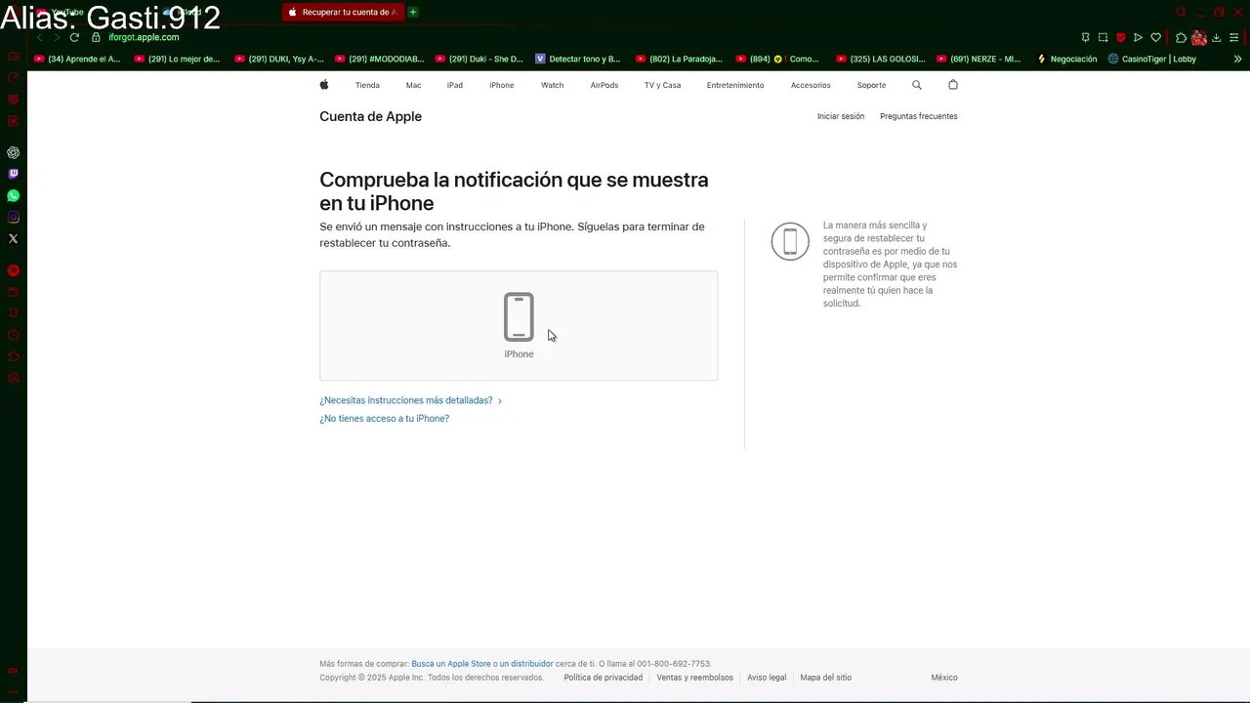Open sidebar settings gear icon
The image size is (1250, 703).
click(x=14, y=378)
